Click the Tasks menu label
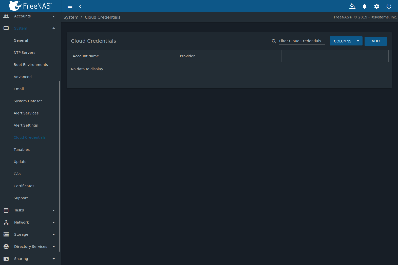 (x=19, y=210)
